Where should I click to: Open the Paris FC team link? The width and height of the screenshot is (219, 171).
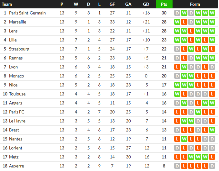tap(17, 112)
